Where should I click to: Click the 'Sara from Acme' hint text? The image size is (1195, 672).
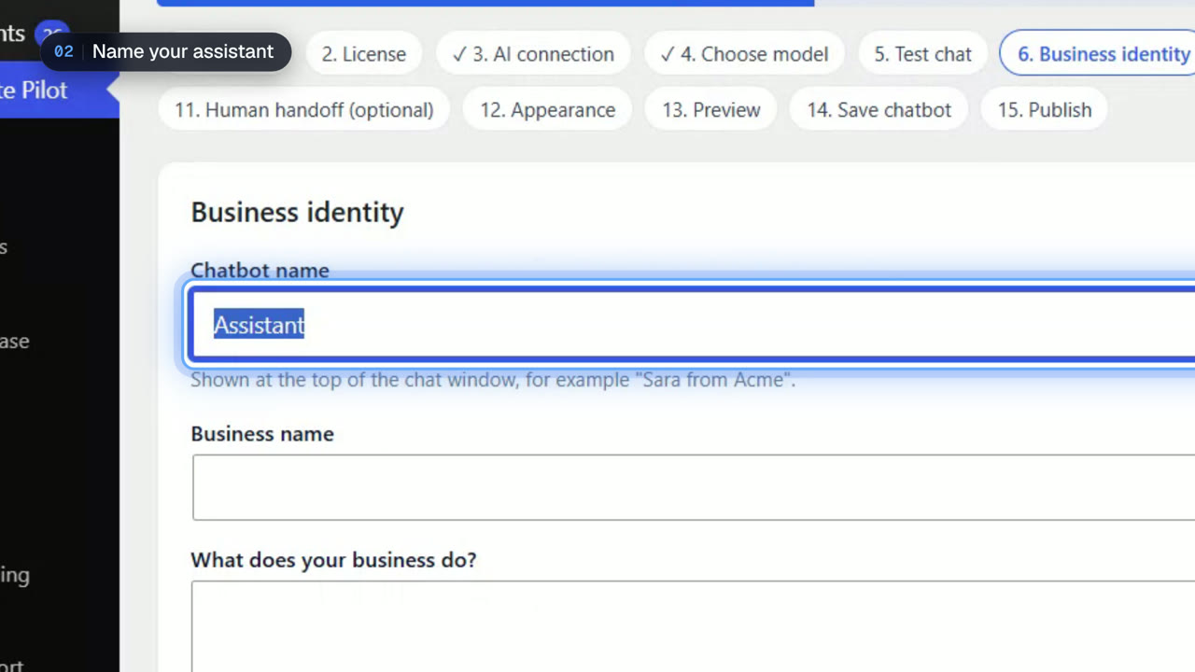tap(493, 380)
